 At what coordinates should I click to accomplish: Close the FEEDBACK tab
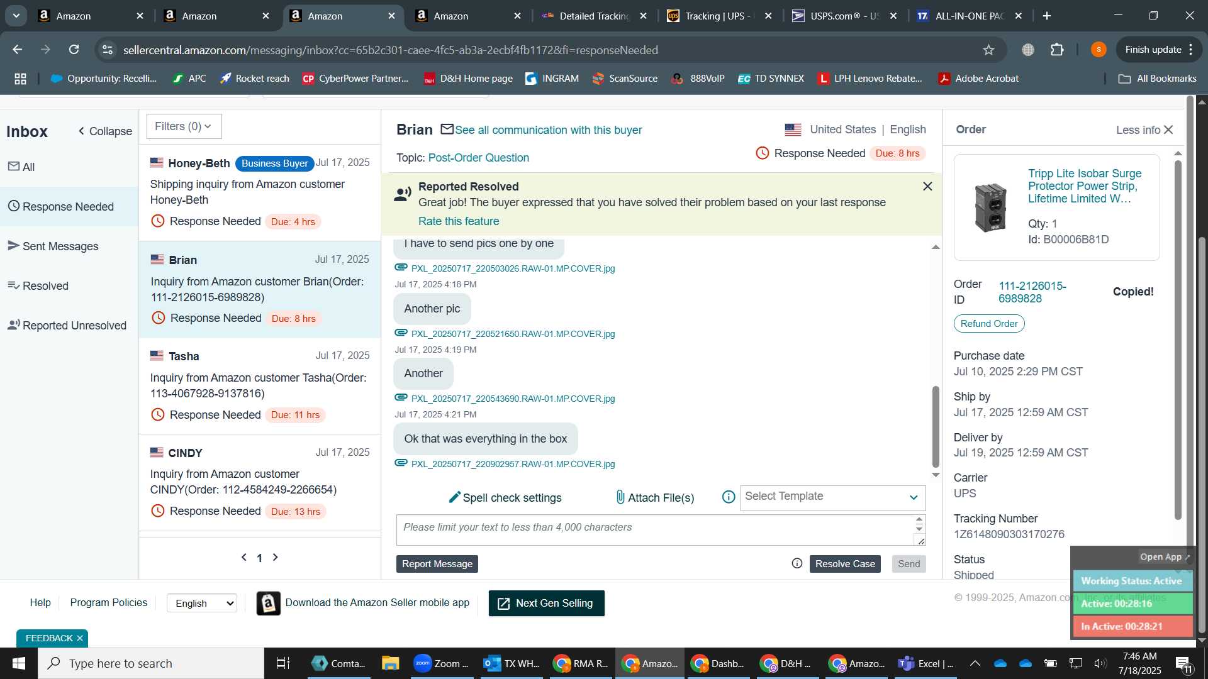pyautogui.click(x=80, y=638)
